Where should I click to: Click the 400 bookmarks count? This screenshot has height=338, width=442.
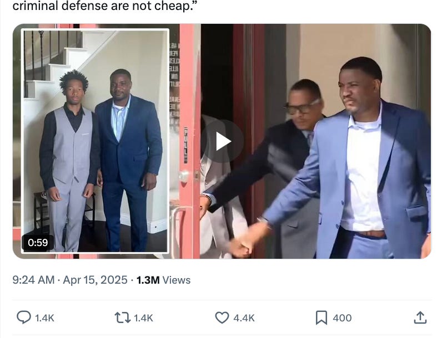(342, 318)
